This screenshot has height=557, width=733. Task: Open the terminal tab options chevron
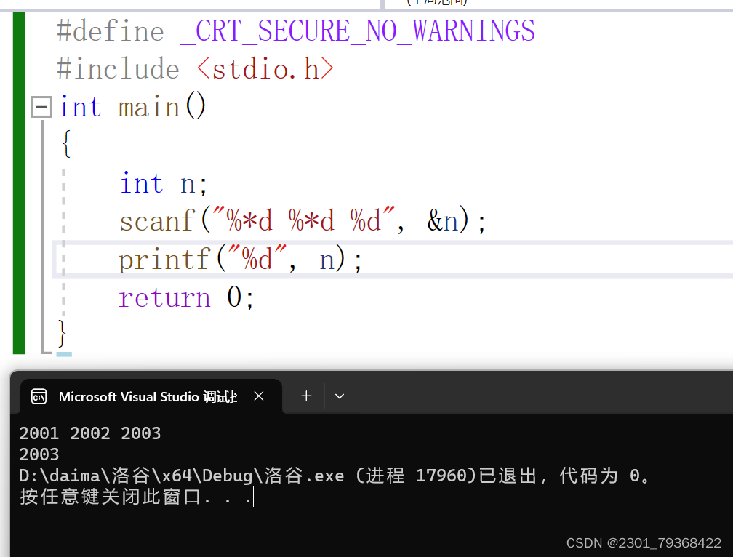(339, 396)
